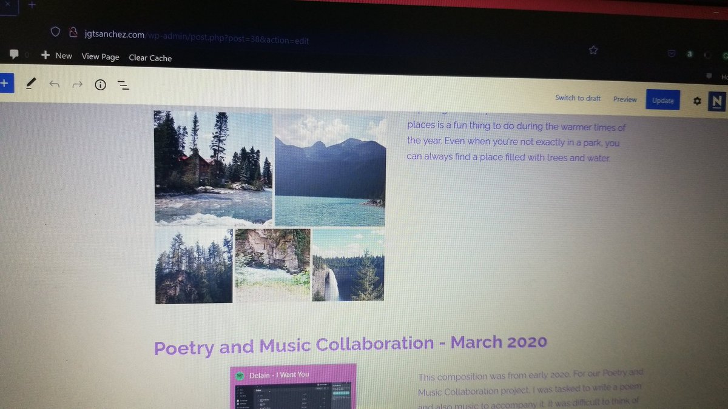Show site info via crossed padlock icon
Screen dimensions: 728x409
(73, 32)
